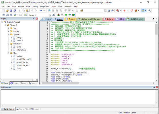Viewport: 159px width, 114px height.
Task: Open Manage Run-Time Environment green diamond icon
Action: tap(66, 15)
